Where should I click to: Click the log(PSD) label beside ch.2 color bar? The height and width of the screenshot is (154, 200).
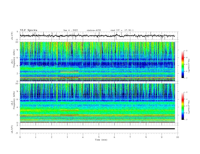tap(189, 107)
